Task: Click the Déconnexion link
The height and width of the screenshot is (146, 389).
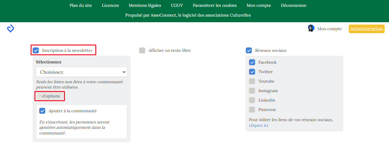Action: (x=294, y=5)
